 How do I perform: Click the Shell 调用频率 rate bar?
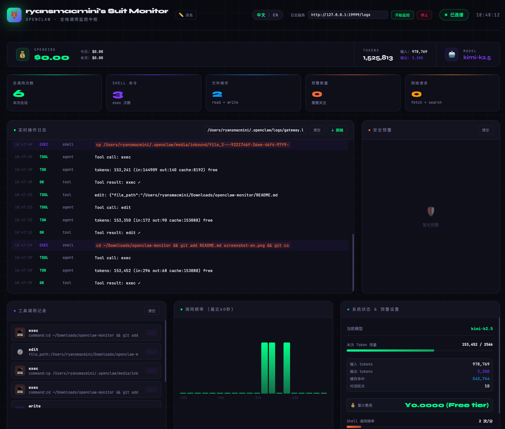tap(420, 427)
